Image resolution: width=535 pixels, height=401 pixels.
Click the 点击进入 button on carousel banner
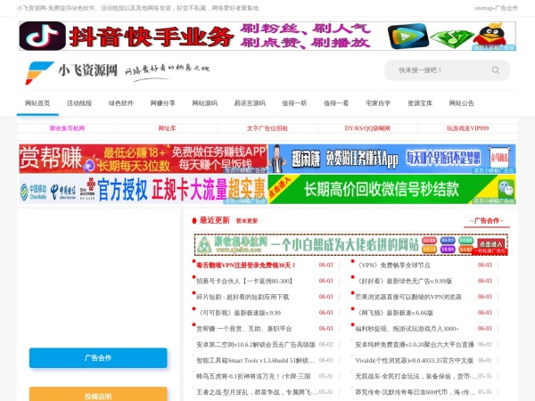point(490,244)
